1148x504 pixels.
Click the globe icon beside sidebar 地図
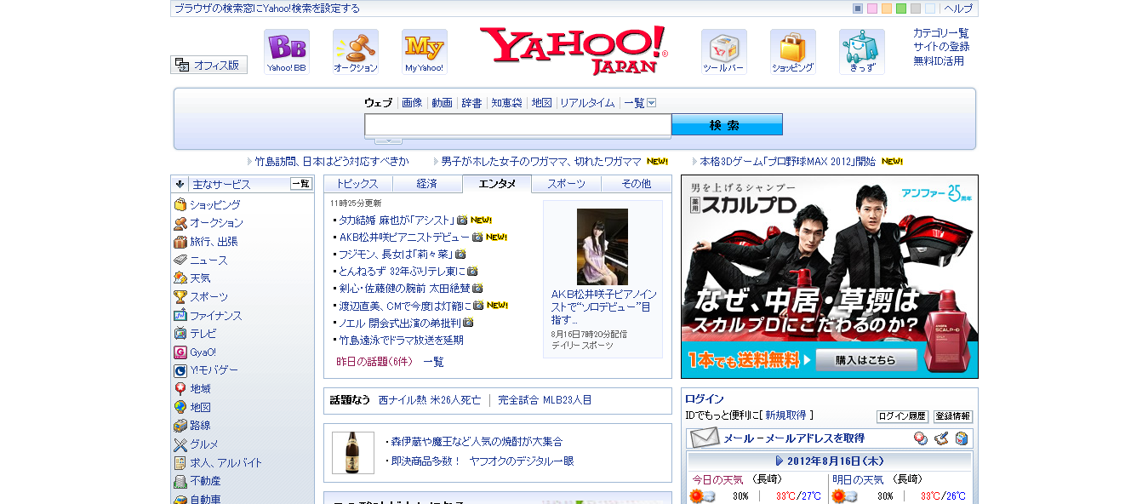(180, 408)
